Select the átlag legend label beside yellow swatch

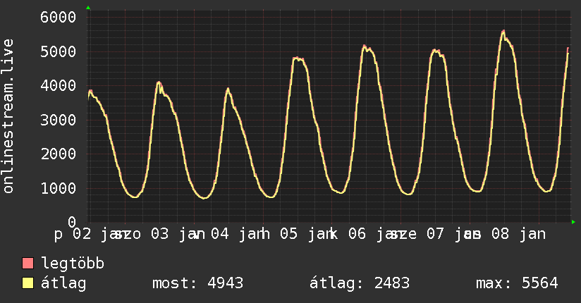[63, 283]
